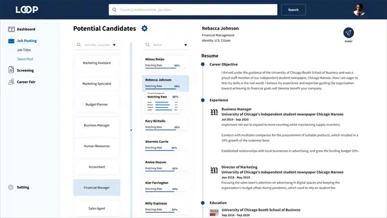Click the Dashboard icon

coord(11,29)
